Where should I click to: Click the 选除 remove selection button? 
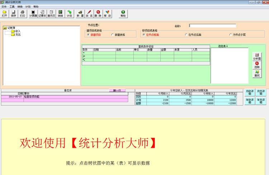(x=257, y=65)
